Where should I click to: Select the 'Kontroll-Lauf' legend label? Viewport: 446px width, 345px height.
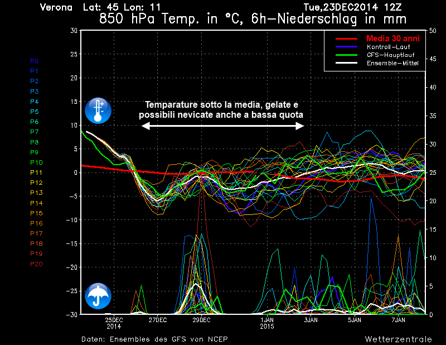(x=388, y=47)
